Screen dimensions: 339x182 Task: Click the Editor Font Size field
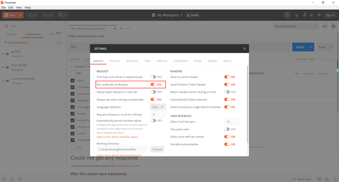click(232, 122)
